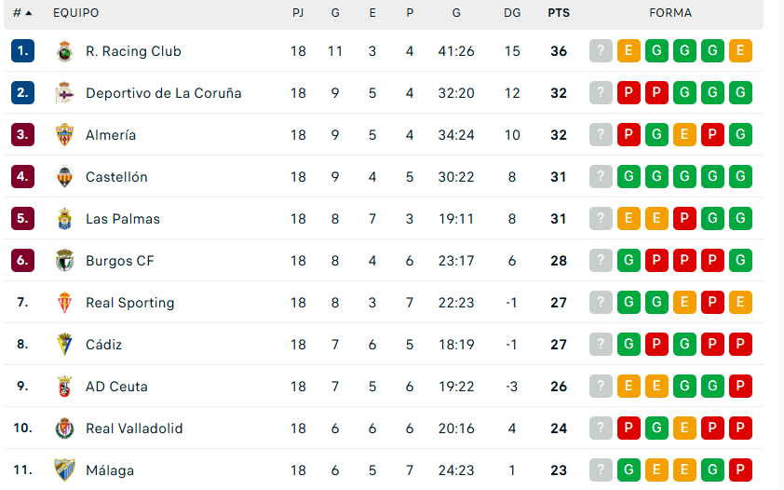Click the Las Palmas crest icon

[64, 219]
